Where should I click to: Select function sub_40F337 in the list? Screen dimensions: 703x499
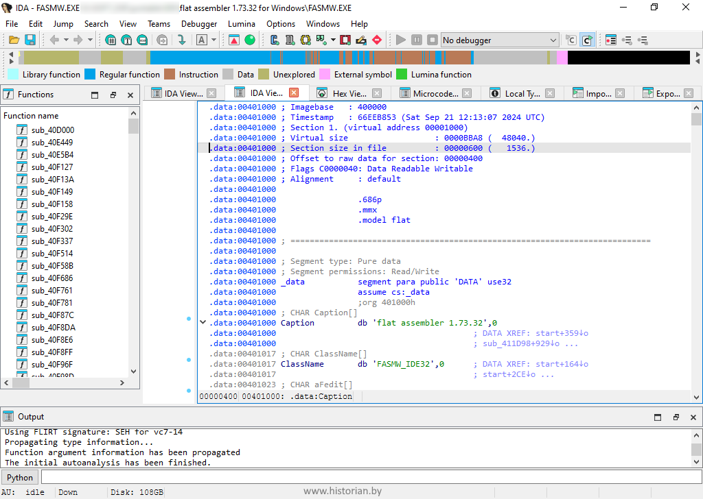[x=52, y=241]
